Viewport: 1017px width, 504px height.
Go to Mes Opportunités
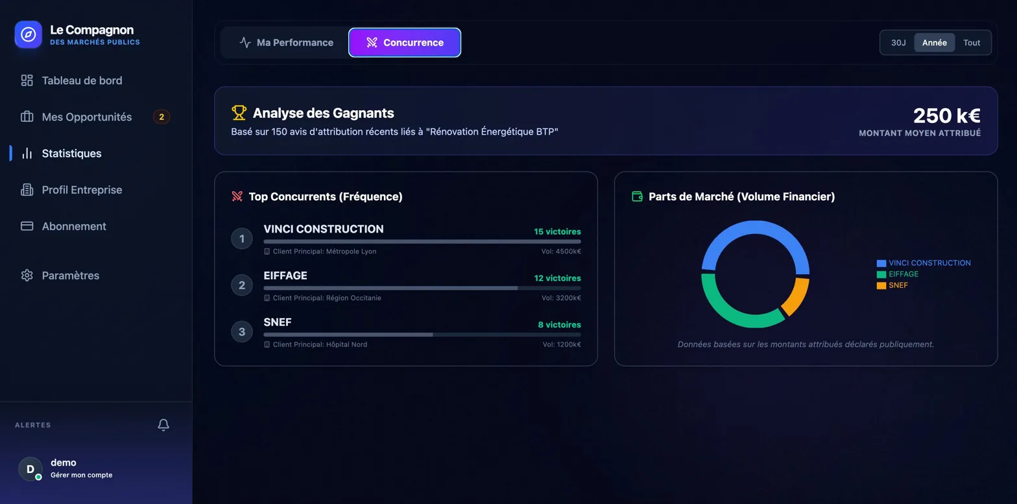click(x=96, y=117)
